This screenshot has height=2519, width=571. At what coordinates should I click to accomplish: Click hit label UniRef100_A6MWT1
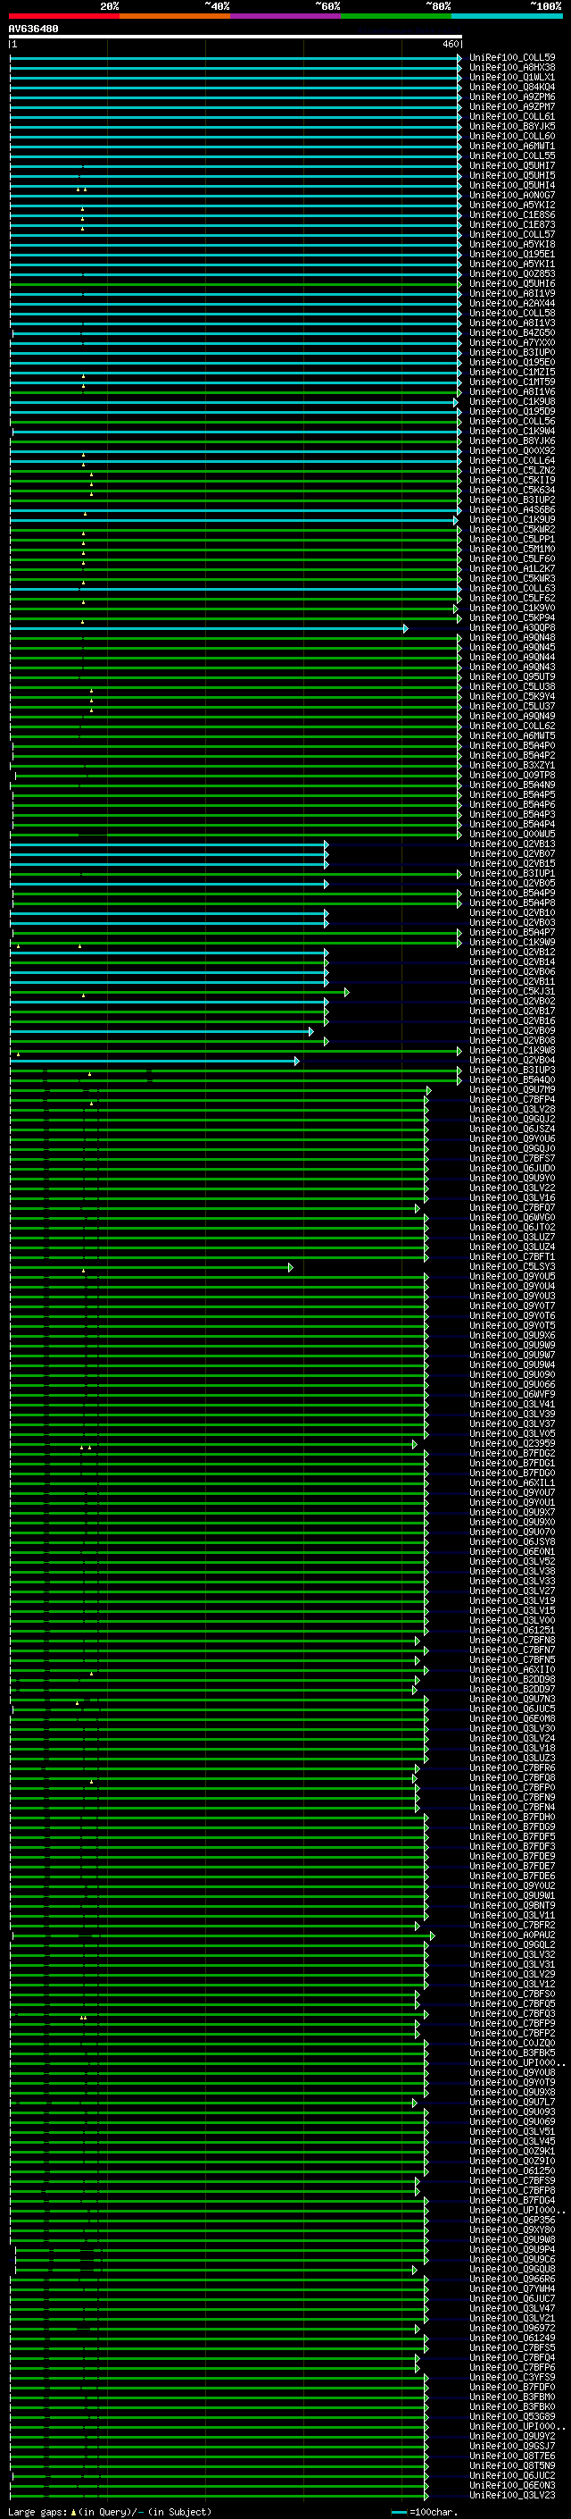click(x=512, y=146)
